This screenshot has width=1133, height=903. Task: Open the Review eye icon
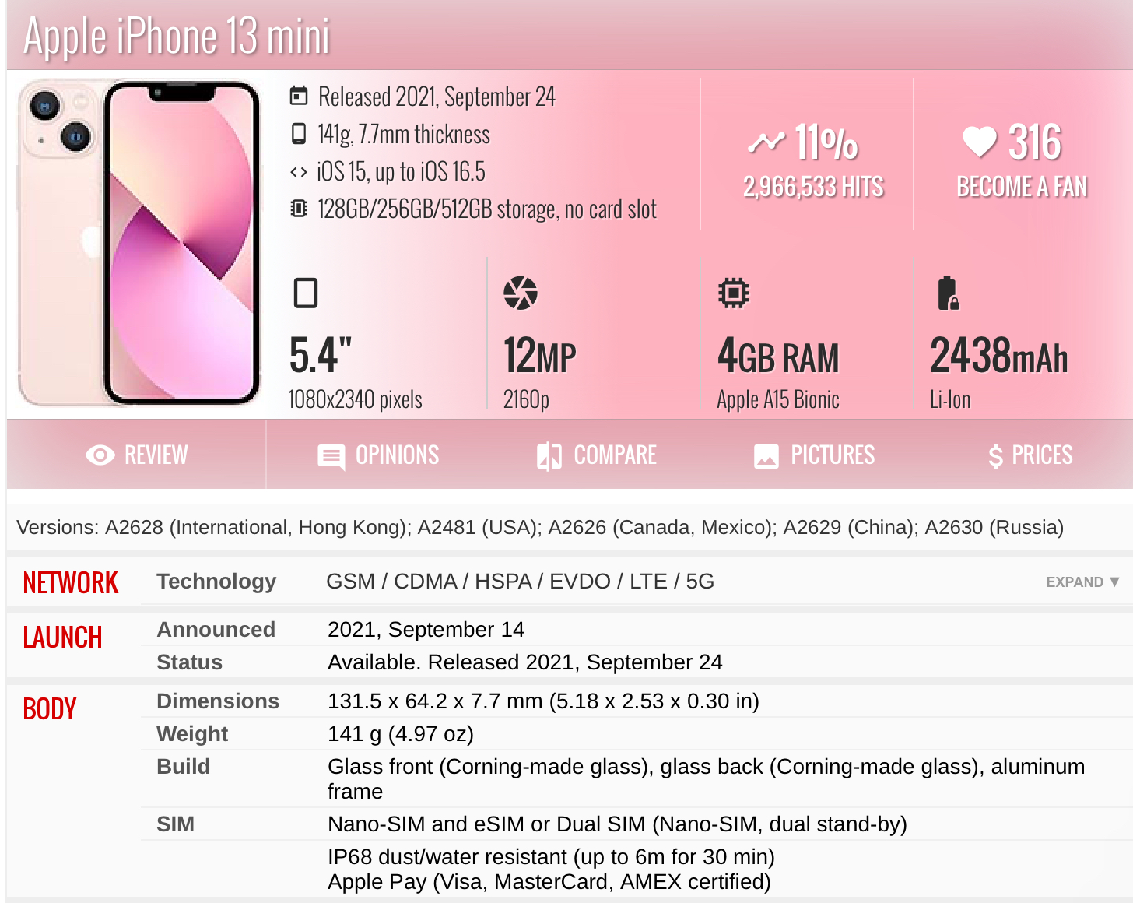click(x=100, y=455)
